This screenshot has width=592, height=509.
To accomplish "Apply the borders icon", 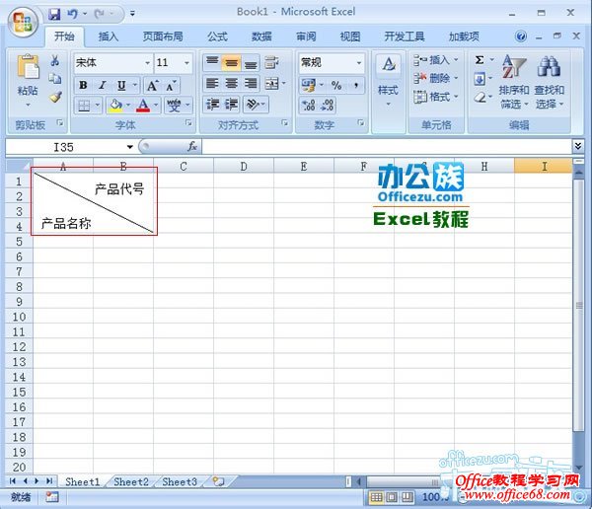I will pyautogui.click(x=84, y=106).
